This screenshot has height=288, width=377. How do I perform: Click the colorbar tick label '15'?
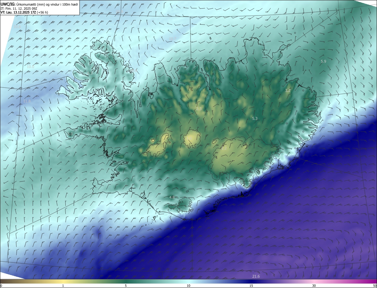pos(251,286)
